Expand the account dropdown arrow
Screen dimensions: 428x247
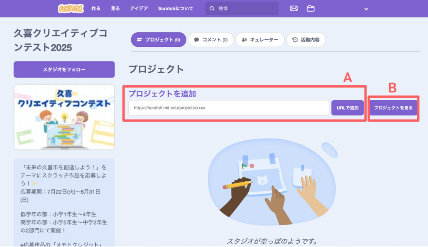(x=366, y=9)
